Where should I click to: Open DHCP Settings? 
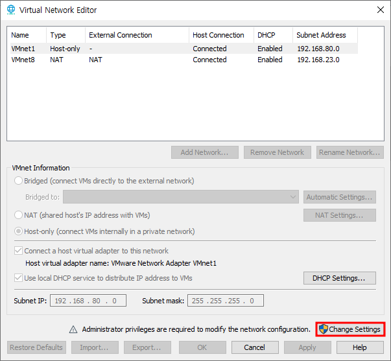click(x=340, y=278)
